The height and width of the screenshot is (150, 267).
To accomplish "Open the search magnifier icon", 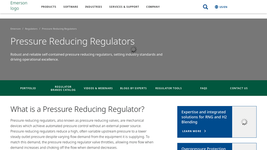I will (205, 7).
